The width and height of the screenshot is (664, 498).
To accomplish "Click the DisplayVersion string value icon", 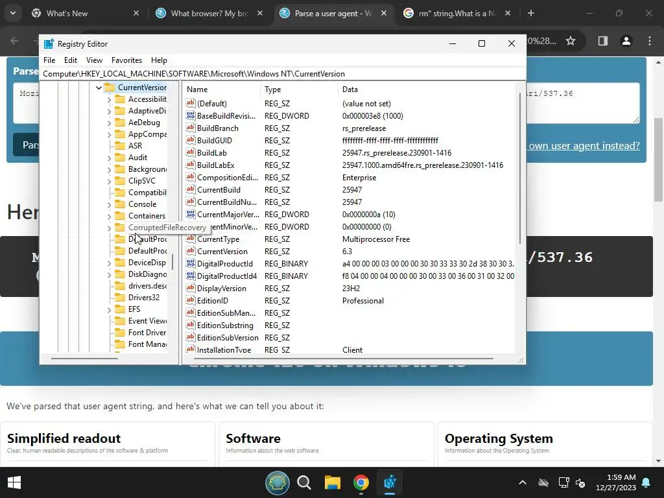I will click(x=191, y=288).
